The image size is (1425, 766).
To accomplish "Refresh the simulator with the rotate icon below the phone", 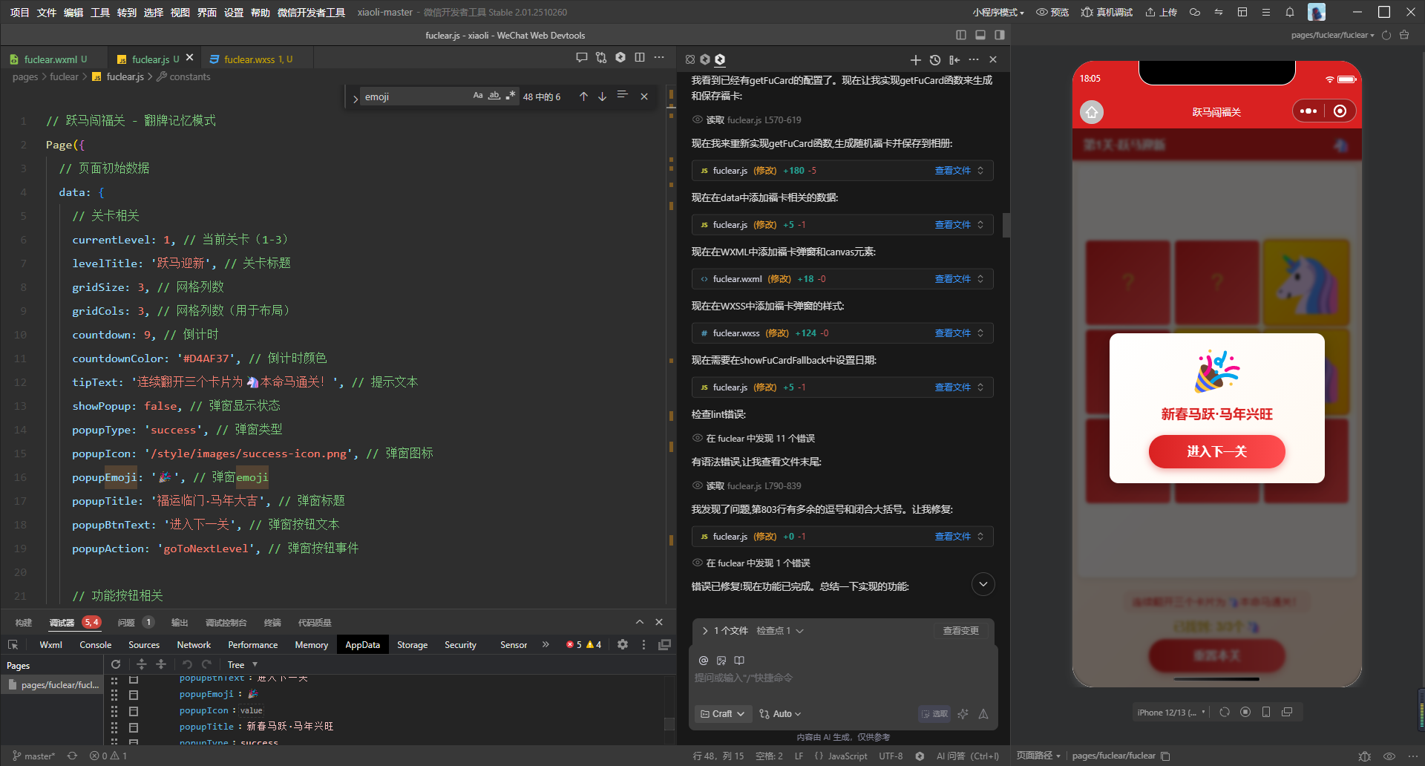I will (x=1225, y=712).
